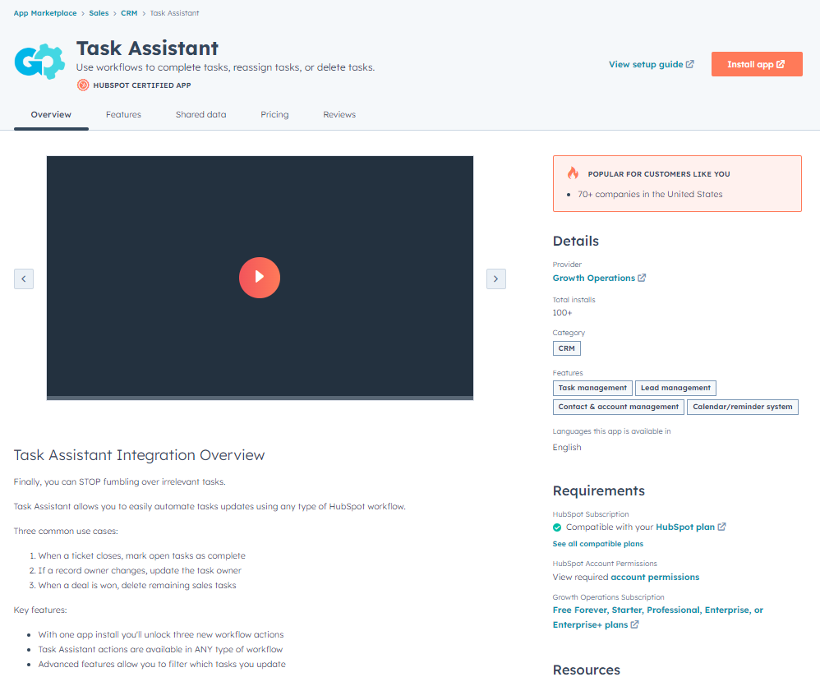Click the Task management feature tag

click(592, 387)
